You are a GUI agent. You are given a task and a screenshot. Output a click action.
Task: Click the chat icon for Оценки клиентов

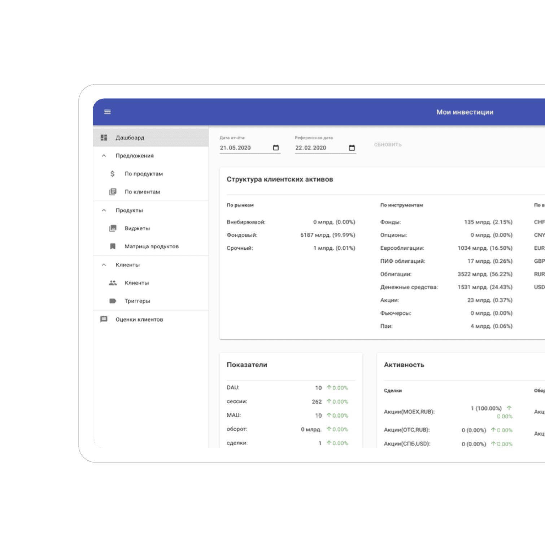coord(104,319)
